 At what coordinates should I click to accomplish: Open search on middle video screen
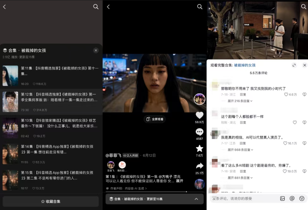200,7
